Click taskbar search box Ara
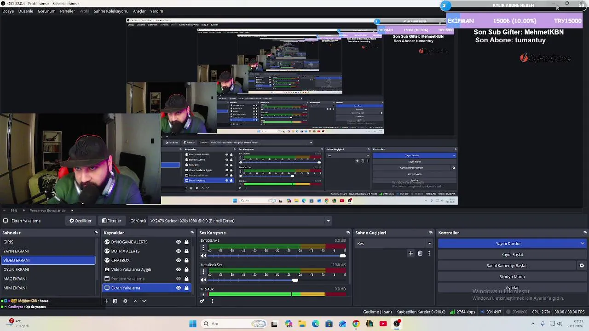 coord(235,324)
